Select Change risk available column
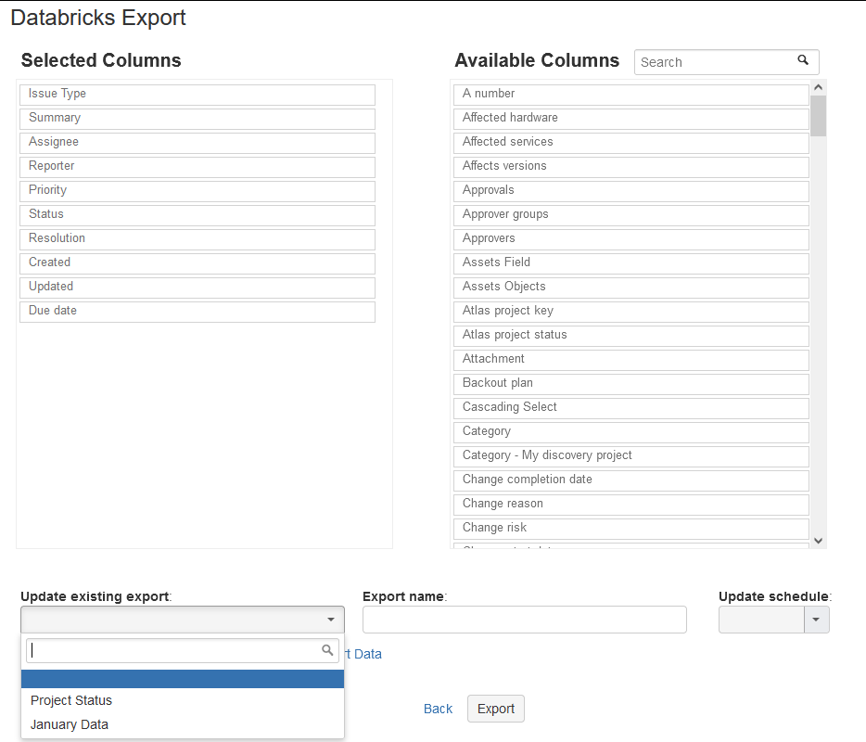 pos(631,529)
